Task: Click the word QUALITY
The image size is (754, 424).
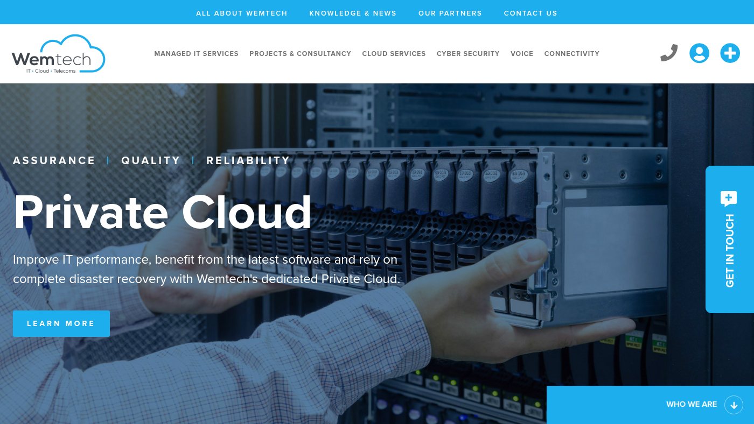Action: (151, 160)
